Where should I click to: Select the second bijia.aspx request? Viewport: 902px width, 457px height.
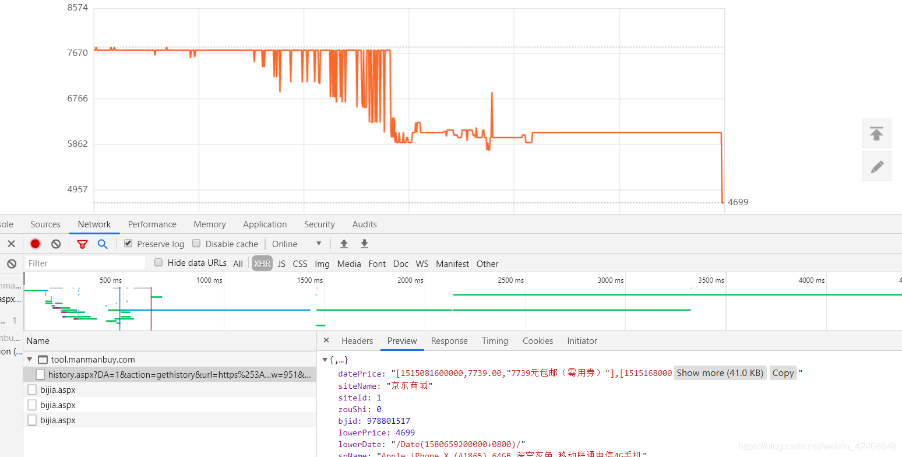click(x=170, y=405)
